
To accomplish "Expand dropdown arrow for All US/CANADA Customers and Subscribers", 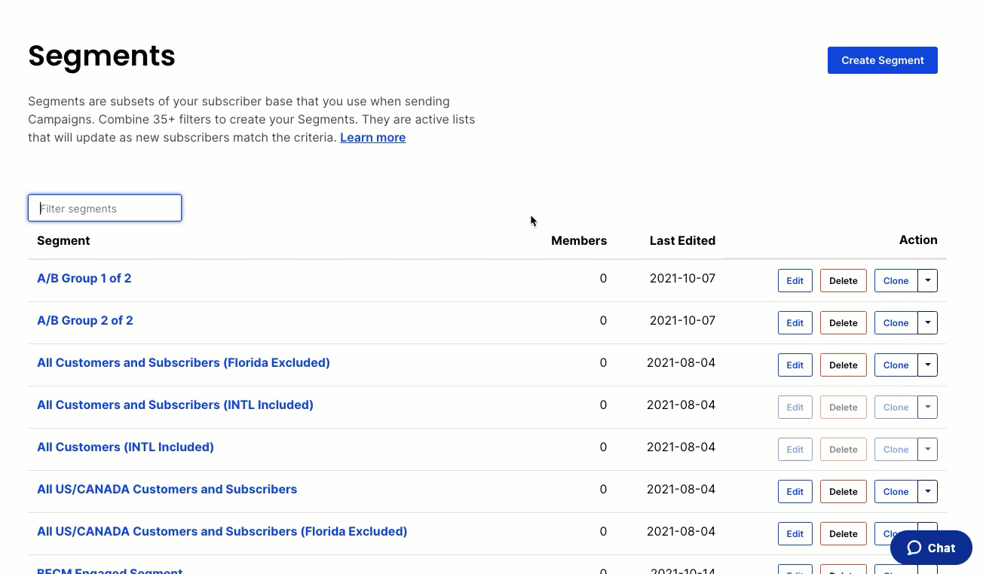I will point(928,491).
